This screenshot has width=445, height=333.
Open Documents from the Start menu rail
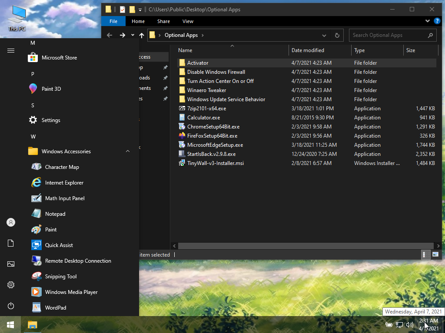11,243
